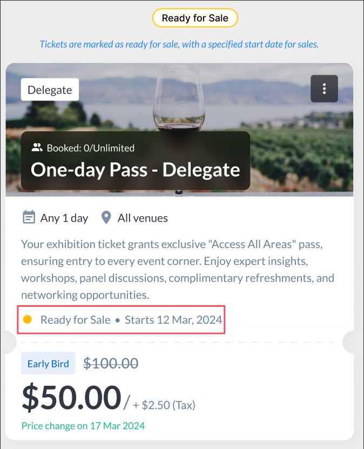This screenshot has height=449, width=364.
Task: Click the people icon beside Booked count
Action: coord(37,148)
